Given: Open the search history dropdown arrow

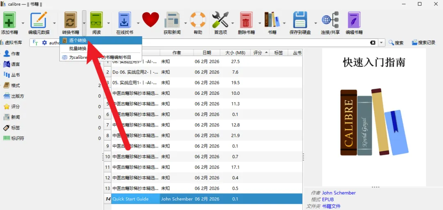Looking at the screenshot, I should tap(382, 42).
